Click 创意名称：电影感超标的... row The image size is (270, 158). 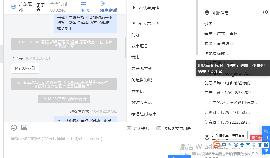[228, 83]
